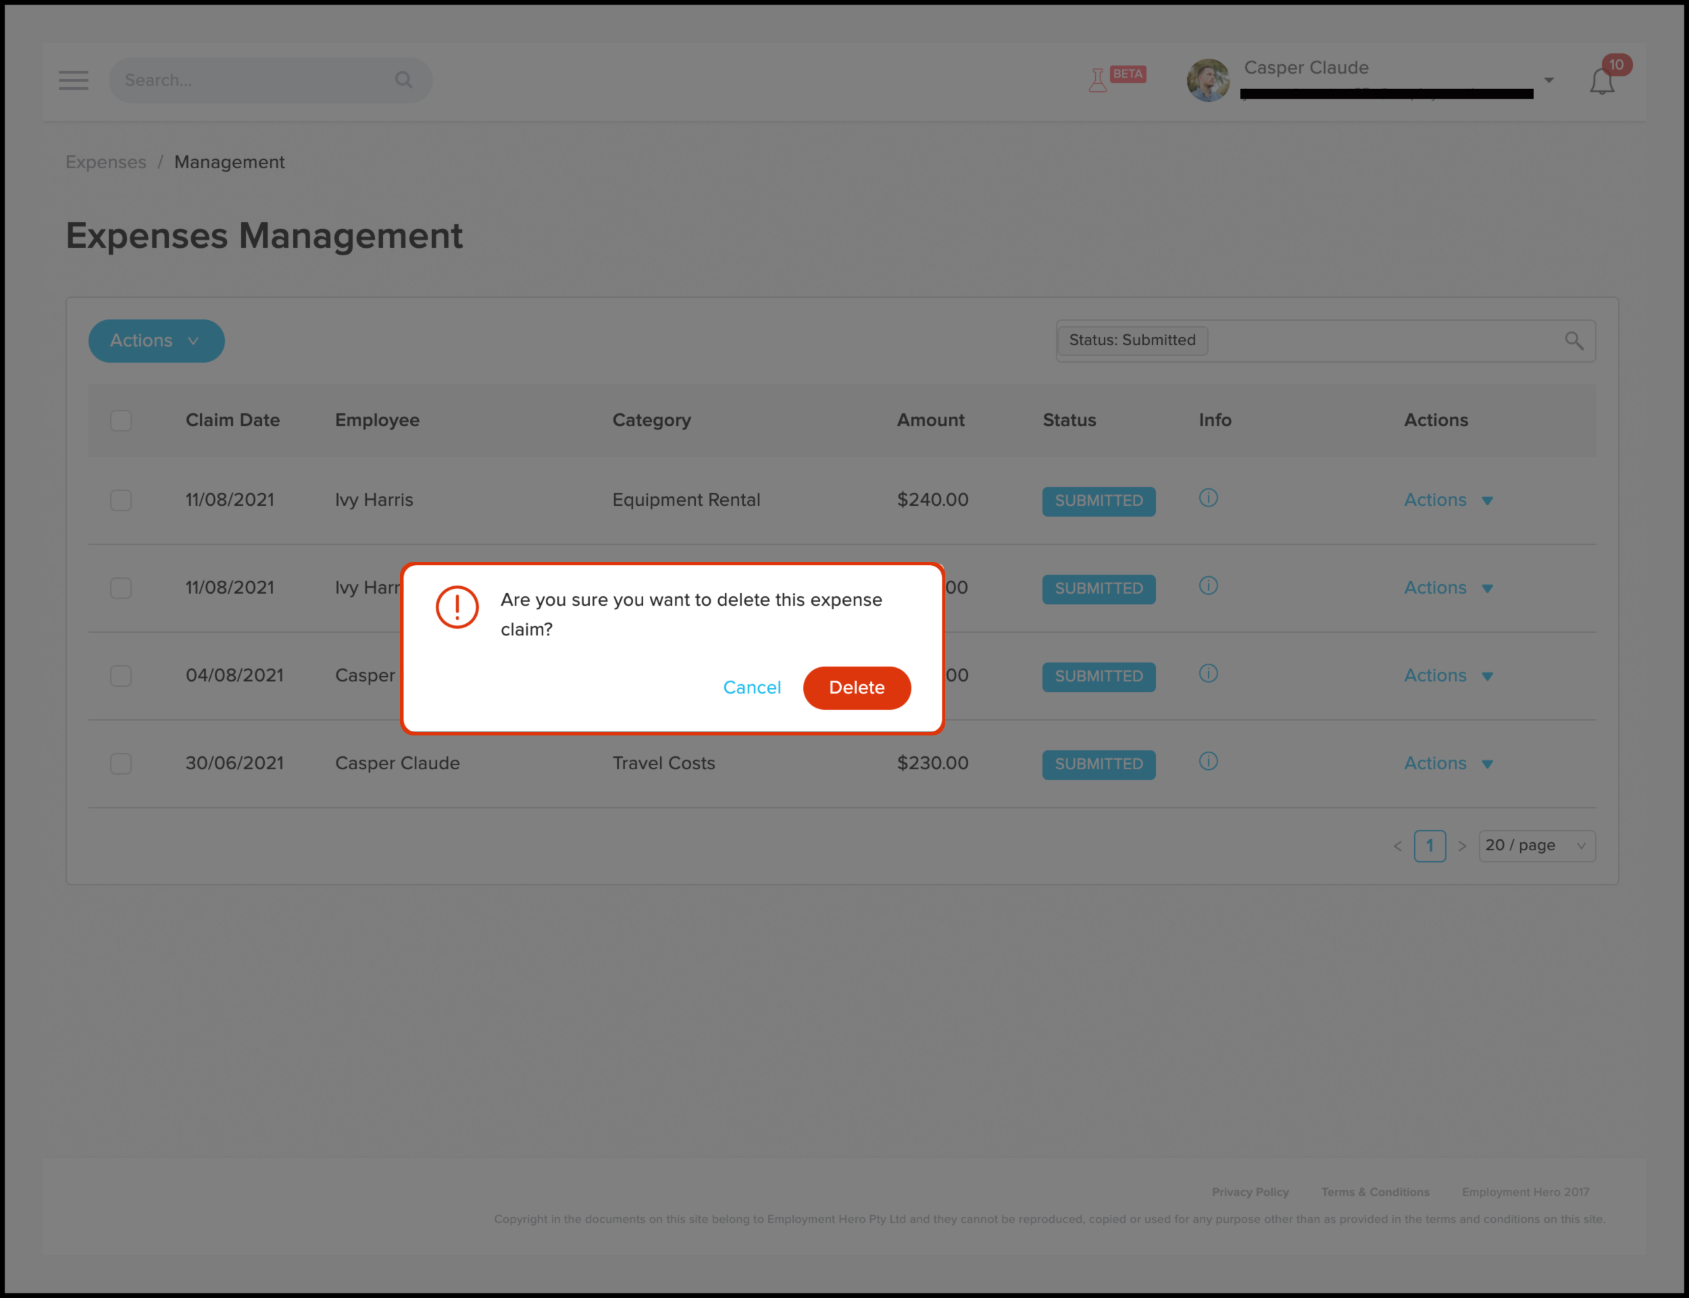The width and height of the screenshot is (1689, 1298).
Task: Open the hamburger navigation menu
Action: (74, 80)
